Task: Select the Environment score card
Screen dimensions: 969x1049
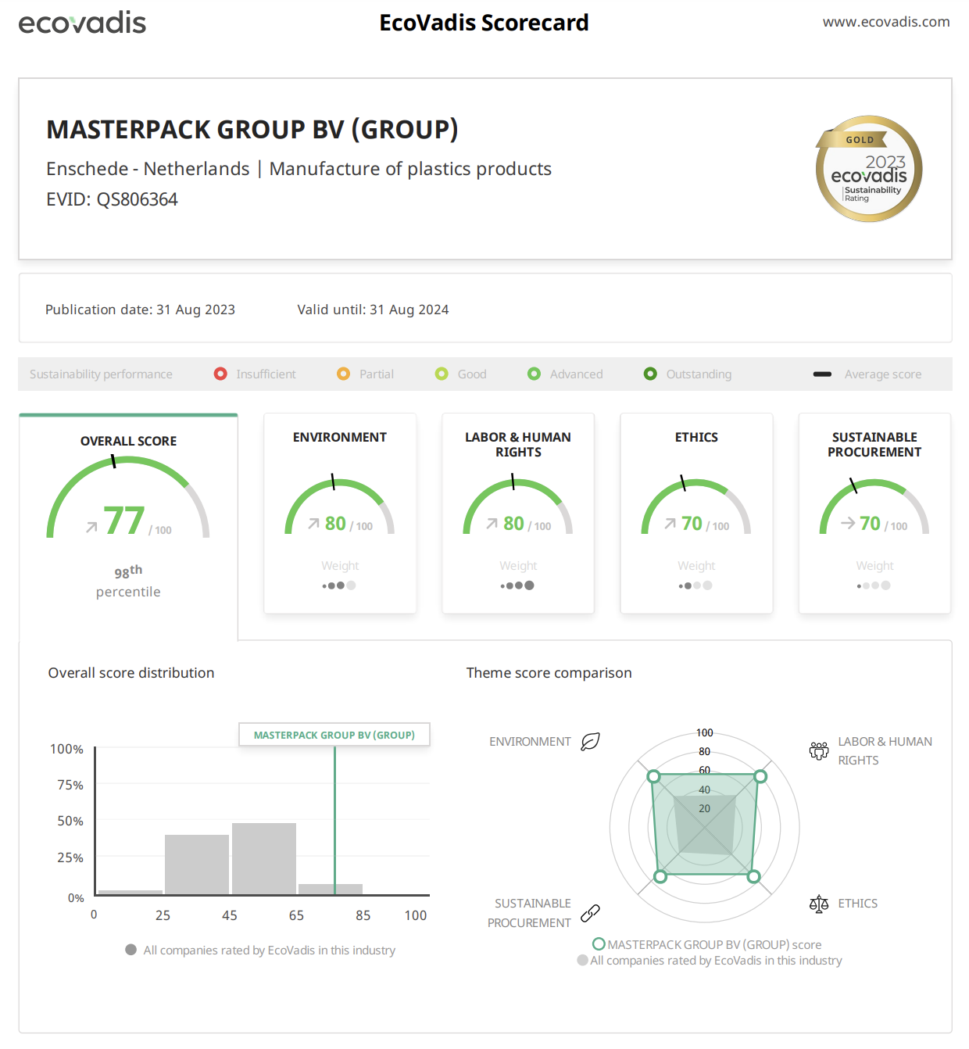Action: tap(340, 513)
